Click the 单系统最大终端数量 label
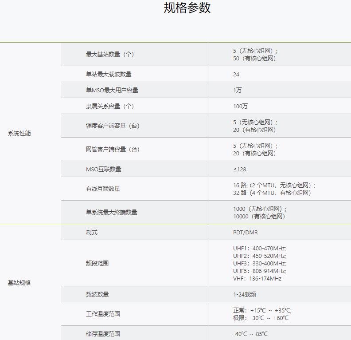Viewport: 351px width, 340px height. point(112,212)
